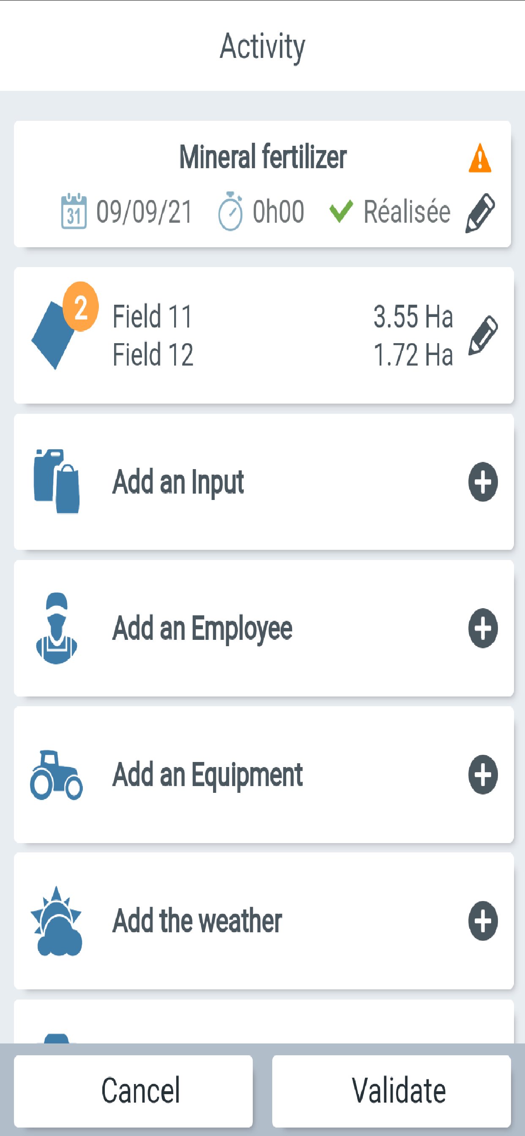Tap the plus icon for Add the weather
The image size is (525, 1136).
(x=483, y=921)
